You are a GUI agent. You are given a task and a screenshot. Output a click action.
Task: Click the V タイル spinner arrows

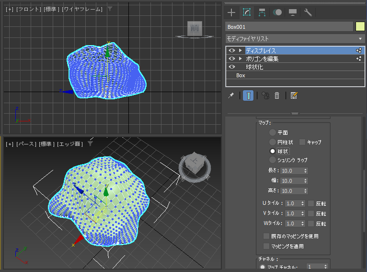coord(303,213)
